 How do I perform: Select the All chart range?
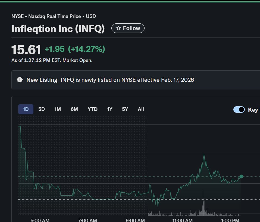pyautogui.click(x=141, y=109)
